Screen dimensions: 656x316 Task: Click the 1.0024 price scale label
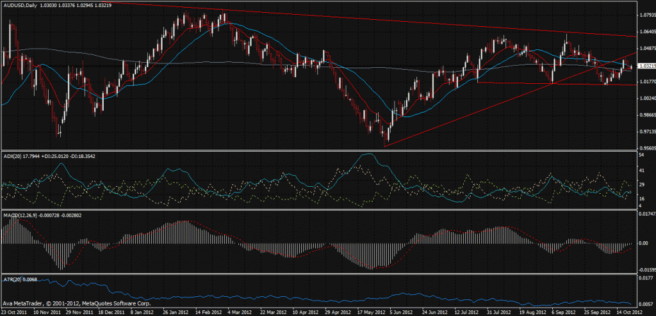pos(646,98)
